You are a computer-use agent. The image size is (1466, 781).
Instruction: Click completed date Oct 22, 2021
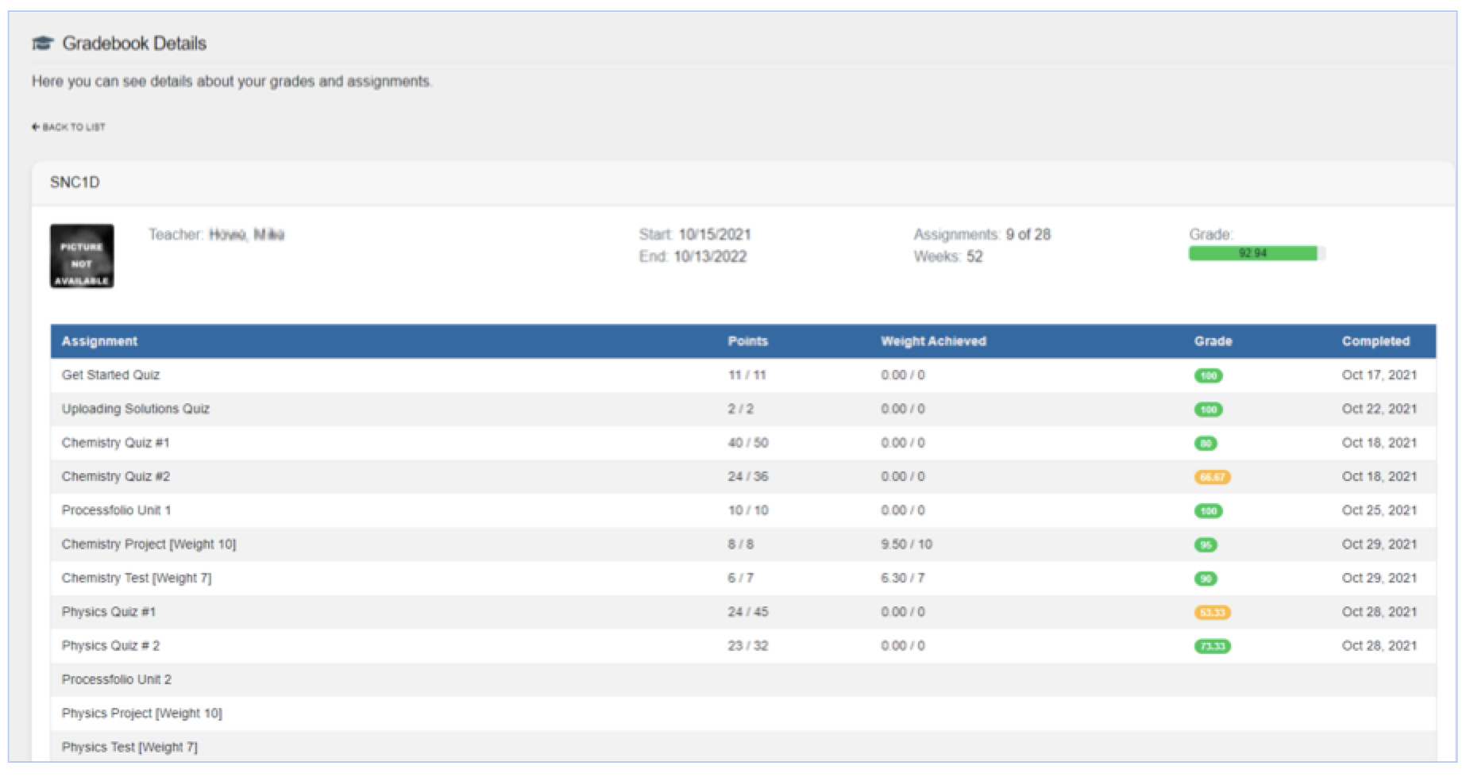click(1379, 409)
